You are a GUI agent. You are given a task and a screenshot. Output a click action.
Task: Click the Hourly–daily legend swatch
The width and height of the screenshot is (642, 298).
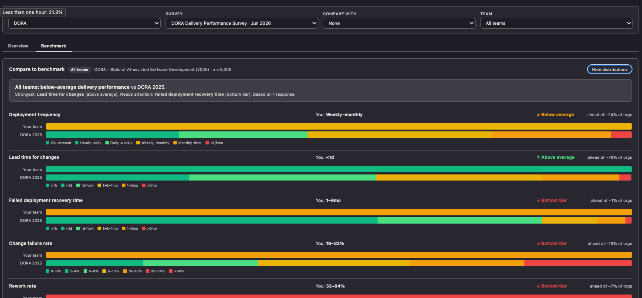point(77,143)
